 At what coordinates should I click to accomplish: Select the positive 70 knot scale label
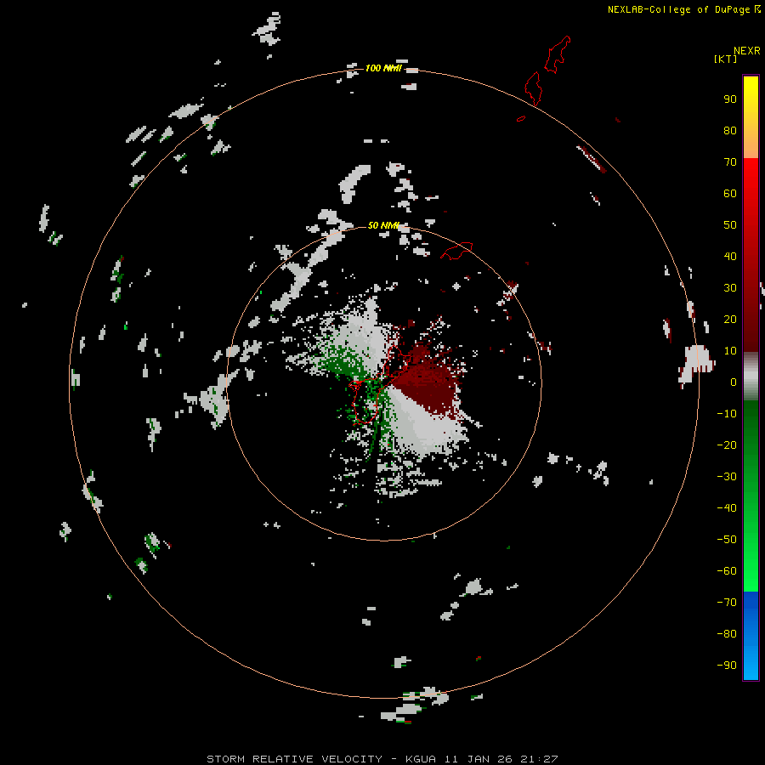(x=730, y=162)
